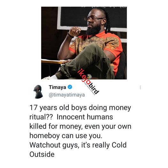Screen dimensions: 168x168
Task: Click the white sneaker in the photo
Action: (x=50, y=77)
